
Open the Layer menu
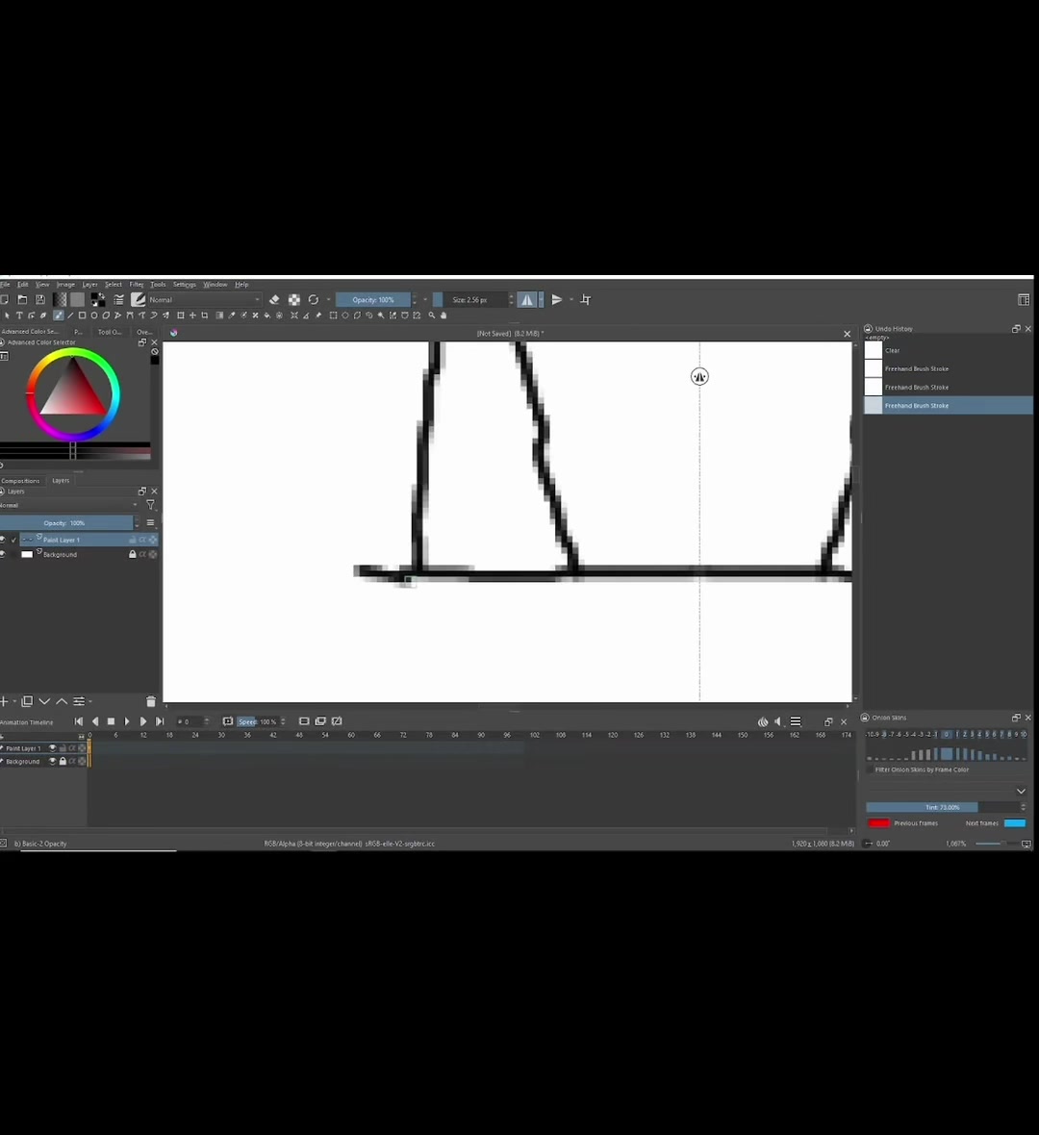click(x=89, y=285)
